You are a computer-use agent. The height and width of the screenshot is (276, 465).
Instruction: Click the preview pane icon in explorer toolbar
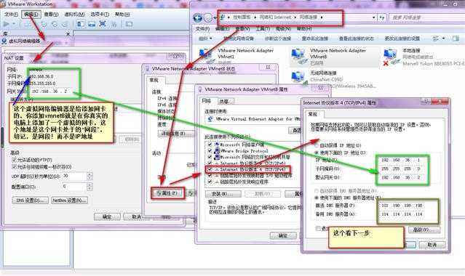(456, 38)
